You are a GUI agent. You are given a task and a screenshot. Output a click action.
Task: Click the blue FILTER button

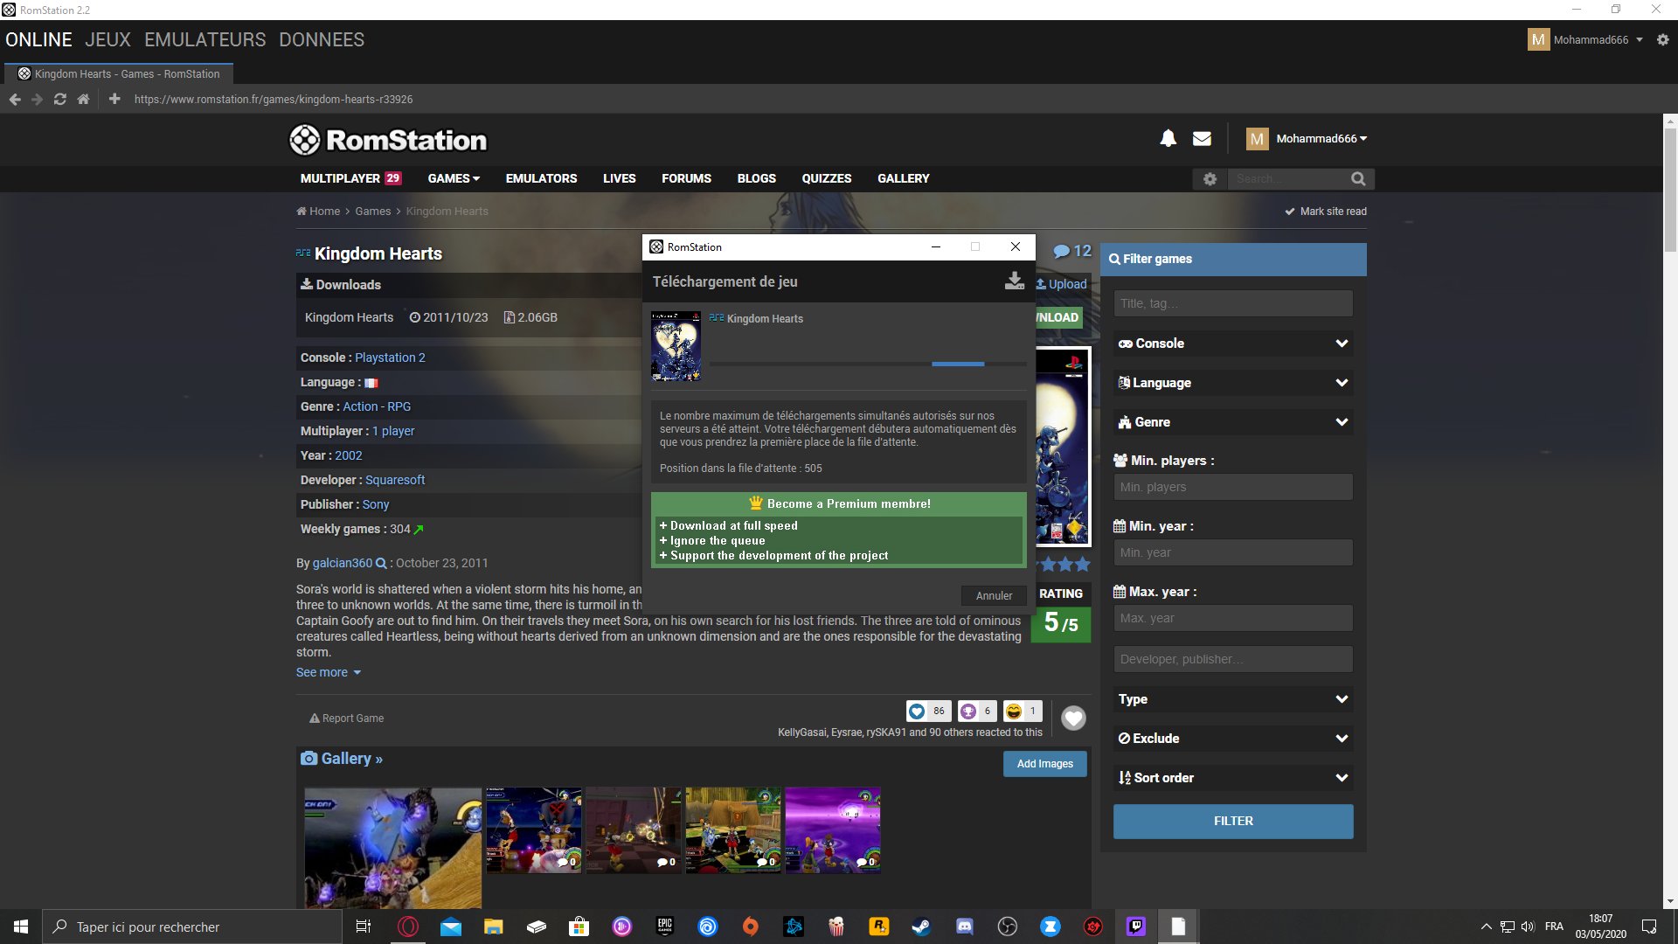coord(1232,822)
